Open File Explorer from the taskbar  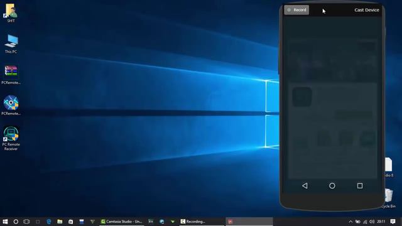[x=60, y=222]
